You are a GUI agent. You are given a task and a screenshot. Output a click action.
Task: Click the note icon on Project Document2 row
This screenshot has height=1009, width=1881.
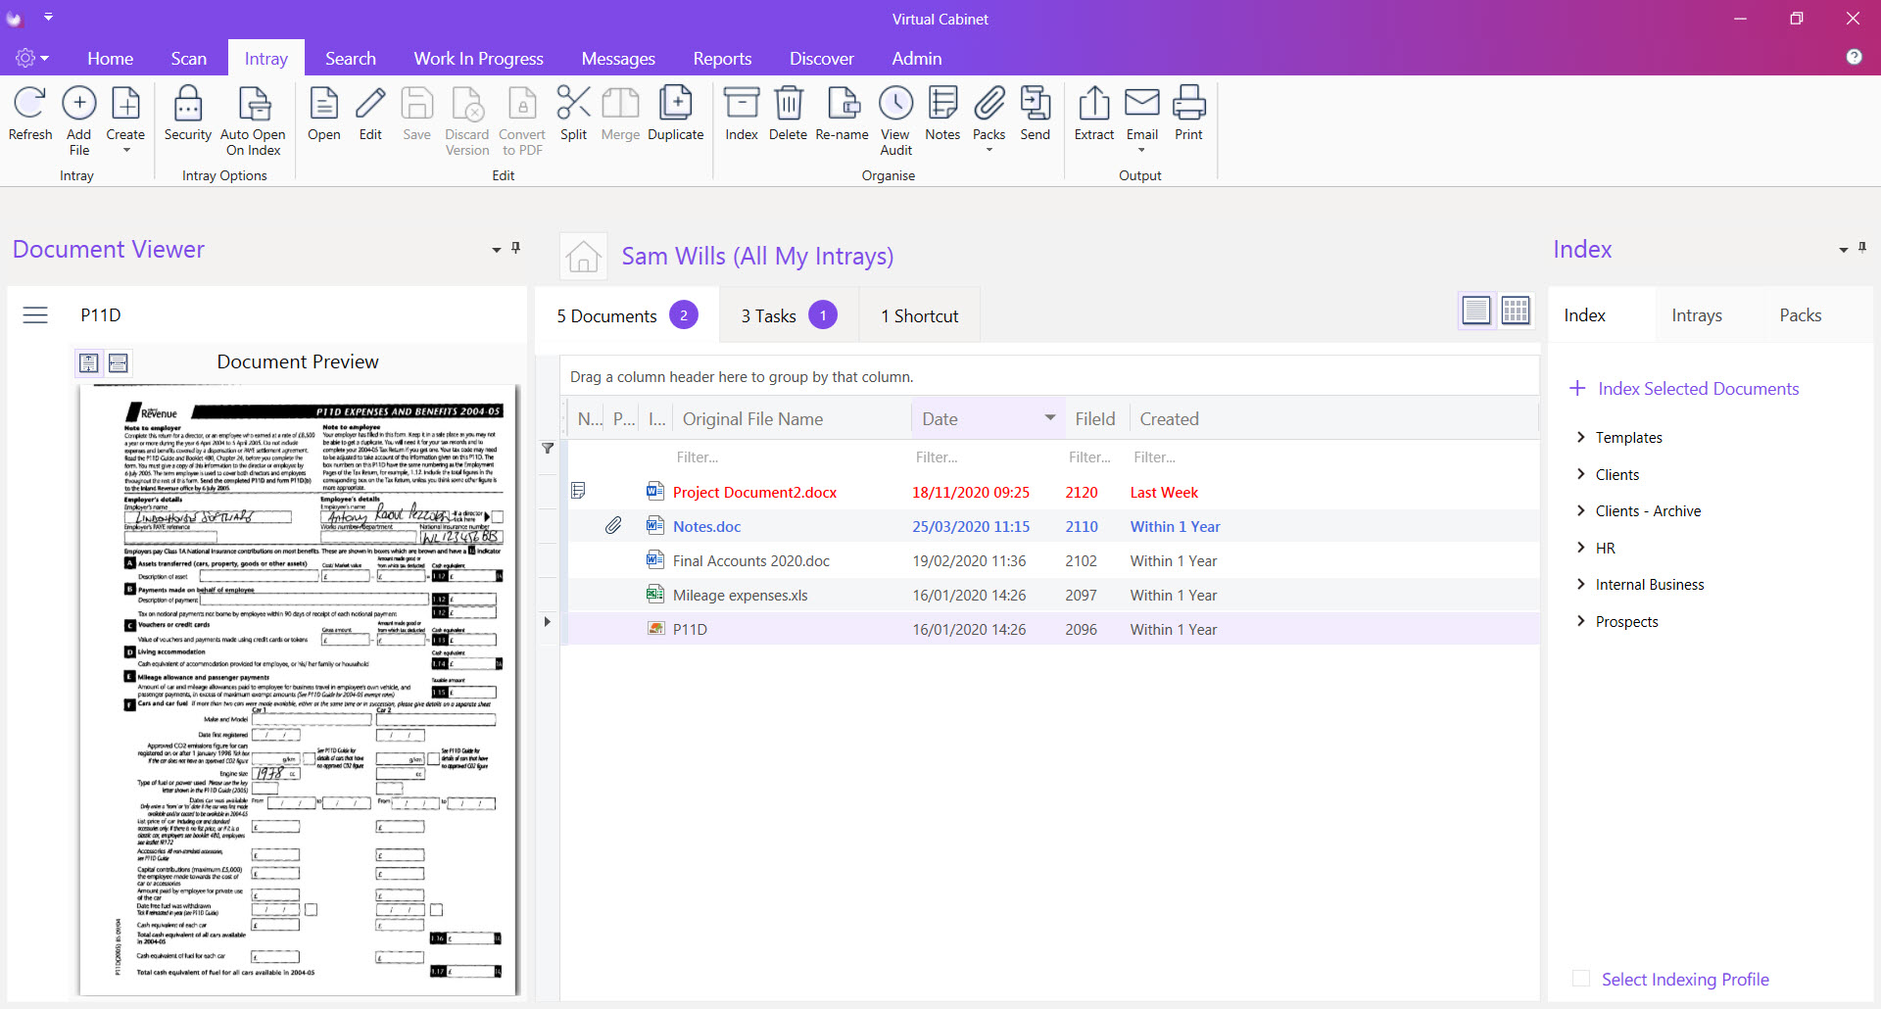point(578,491)
